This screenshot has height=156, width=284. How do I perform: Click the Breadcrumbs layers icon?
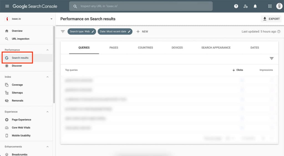pyautogui.click(x=7, y=154)
